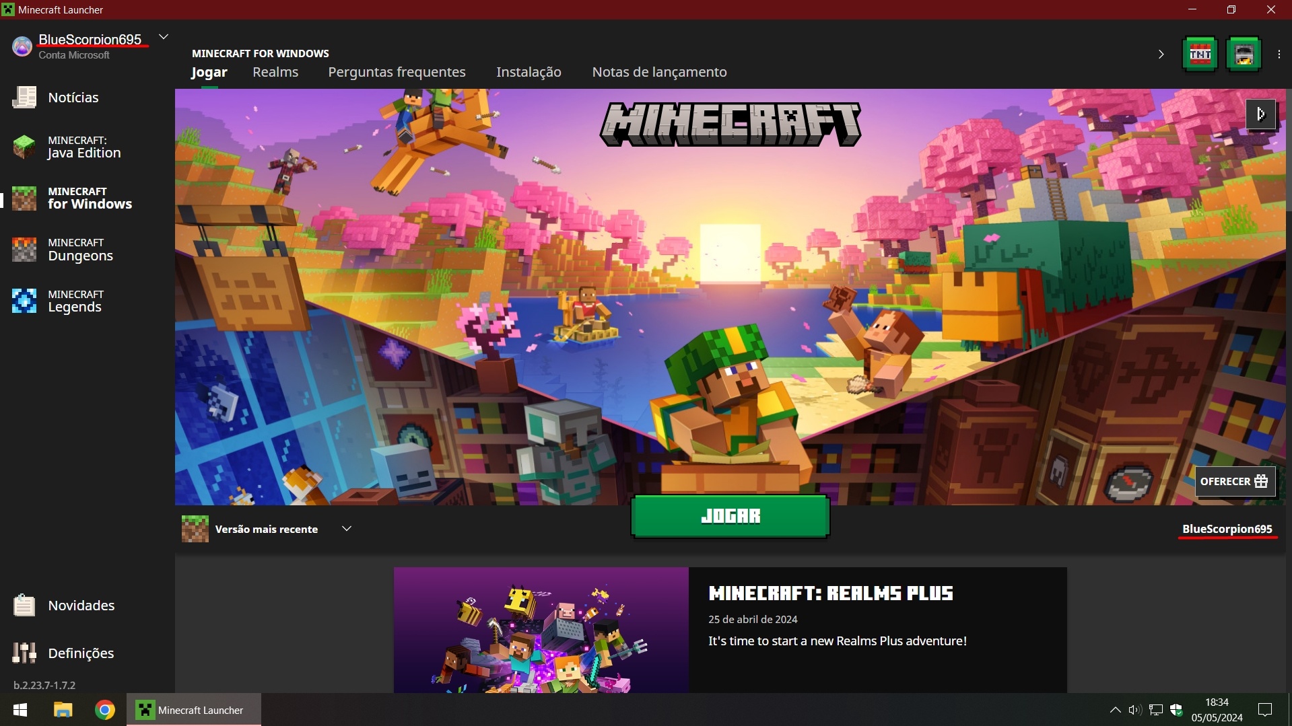Expand the account dropdown chevron
1292x726 pixels.
163,37
